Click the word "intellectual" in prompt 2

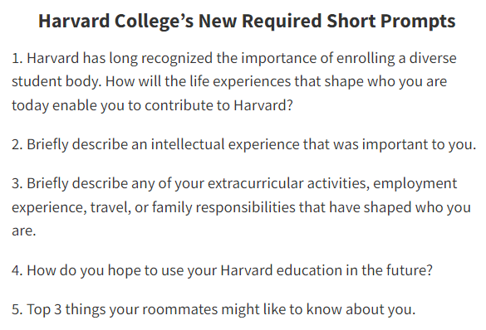(188, 144)
